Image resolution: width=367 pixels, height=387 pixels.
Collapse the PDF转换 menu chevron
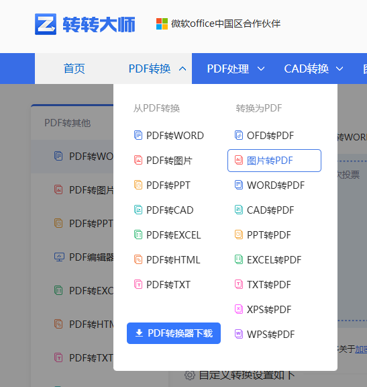(182, 69)
